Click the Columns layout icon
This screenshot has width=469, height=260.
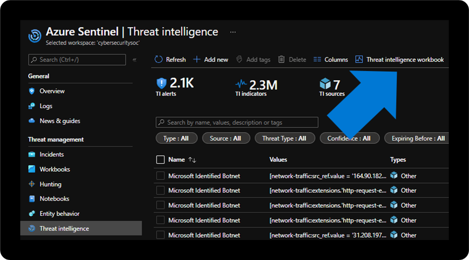(317, 59)
